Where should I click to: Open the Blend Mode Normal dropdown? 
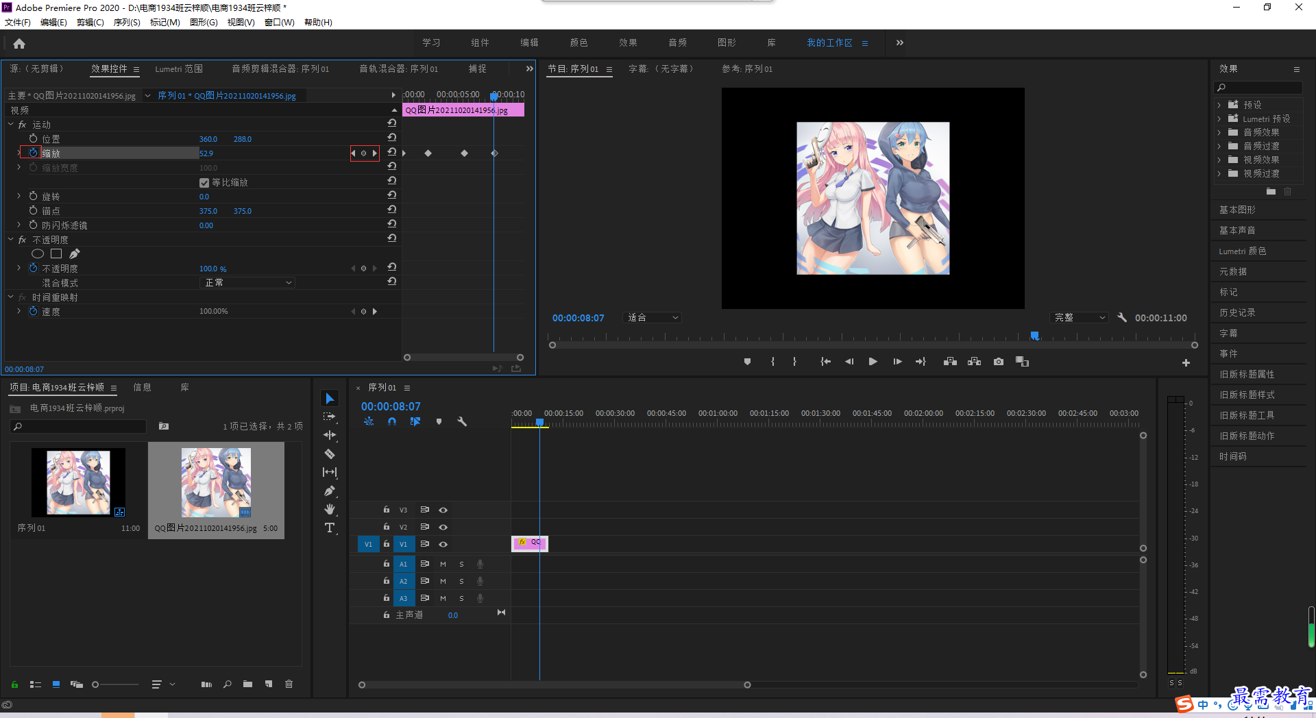tap(247, 282)
